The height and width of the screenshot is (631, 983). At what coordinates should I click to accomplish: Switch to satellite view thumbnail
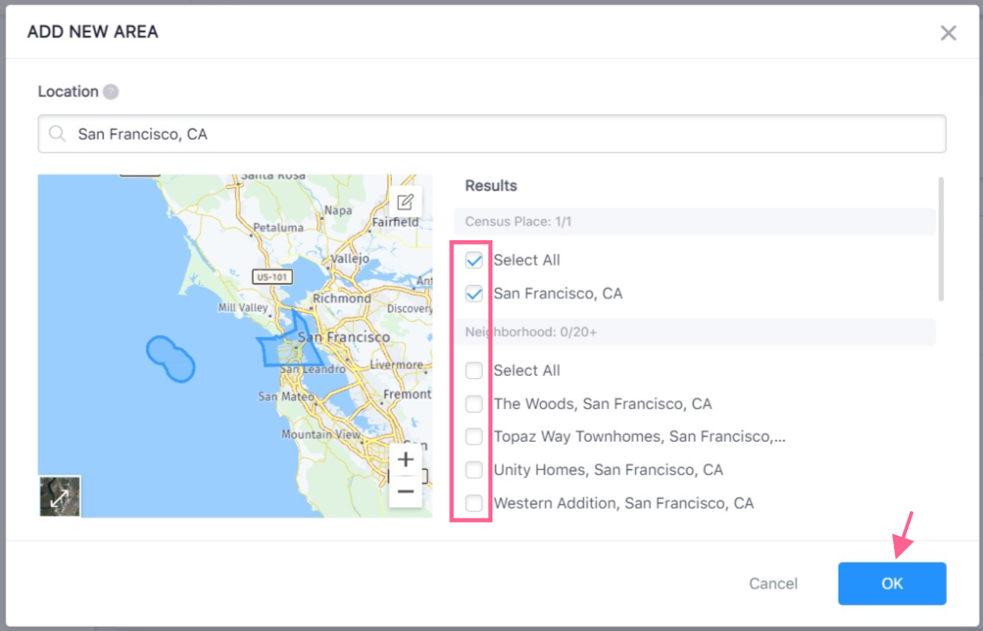coord(60,496)
